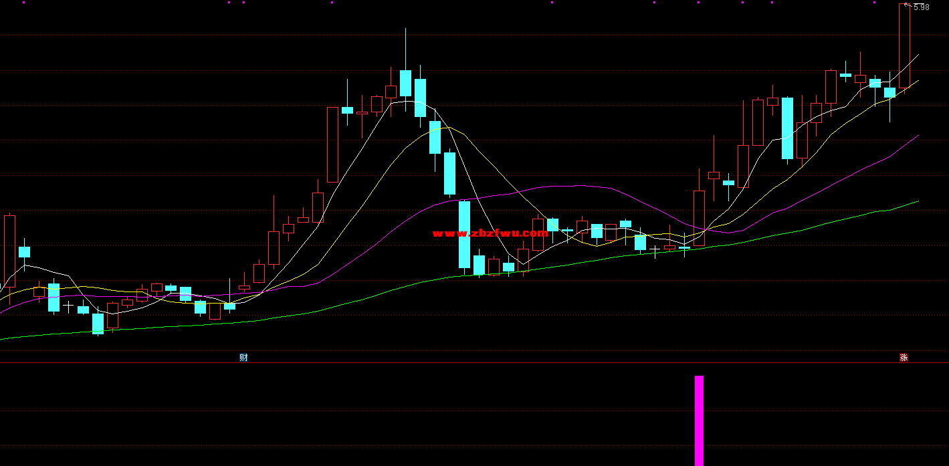949x466 pixels.
Task: Select the yellow moving average line at its crest
Action: (x=447, y=126)
